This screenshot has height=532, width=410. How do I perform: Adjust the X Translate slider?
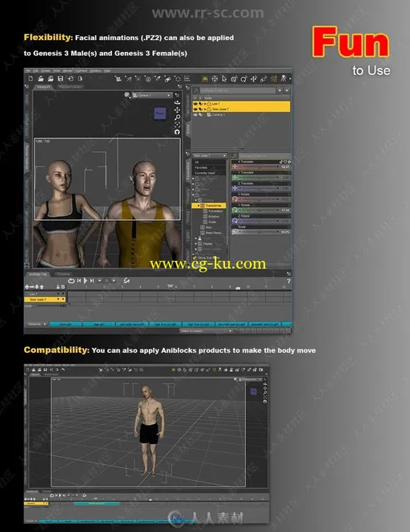point(261,167)
